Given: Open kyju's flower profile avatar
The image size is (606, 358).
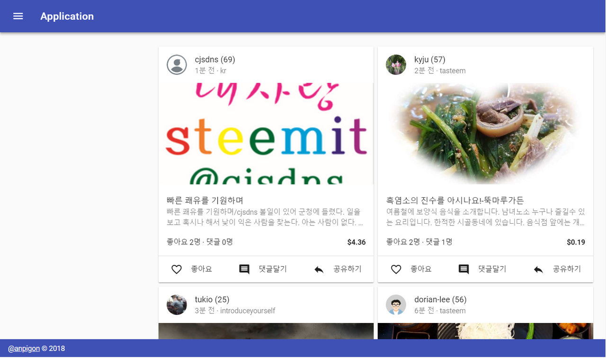Looking at the screenshot, I should coord(396,65).
